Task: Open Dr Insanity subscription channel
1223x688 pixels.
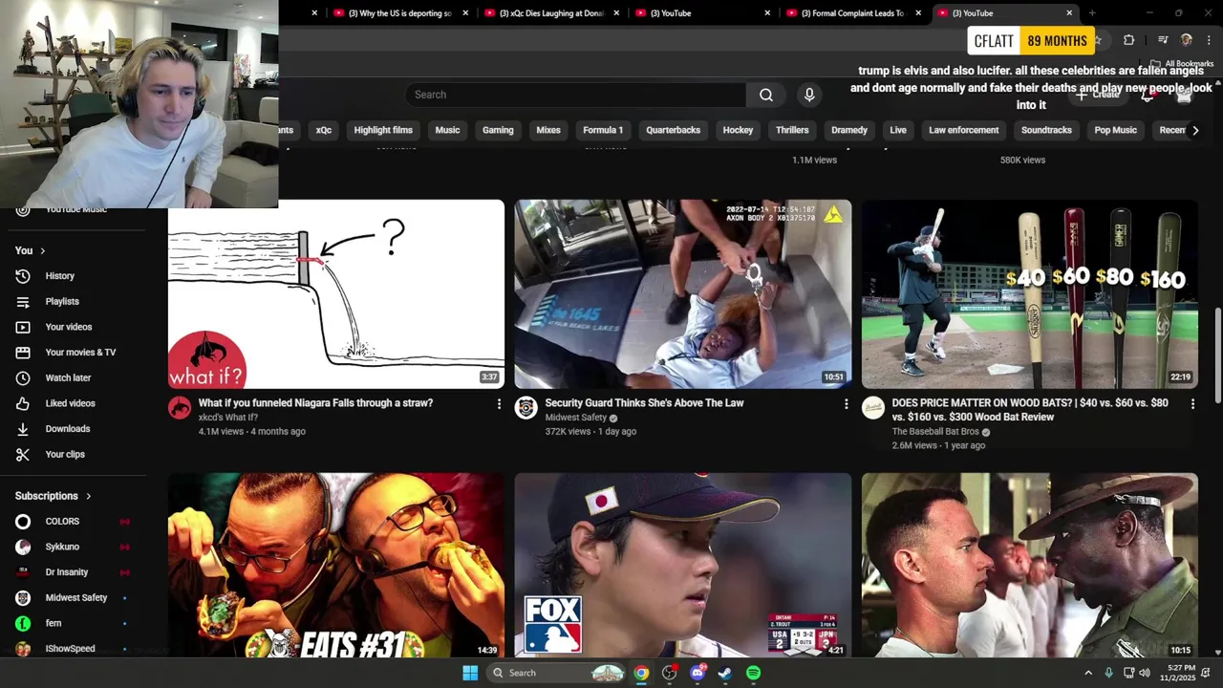Action: pos(66,572)
